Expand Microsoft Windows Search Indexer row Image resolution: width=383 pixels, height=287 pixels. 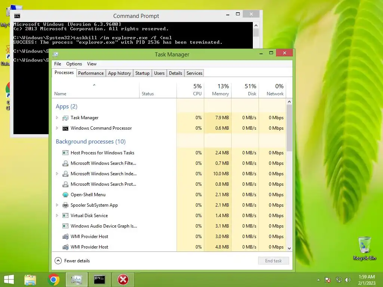tap(57, 174)
